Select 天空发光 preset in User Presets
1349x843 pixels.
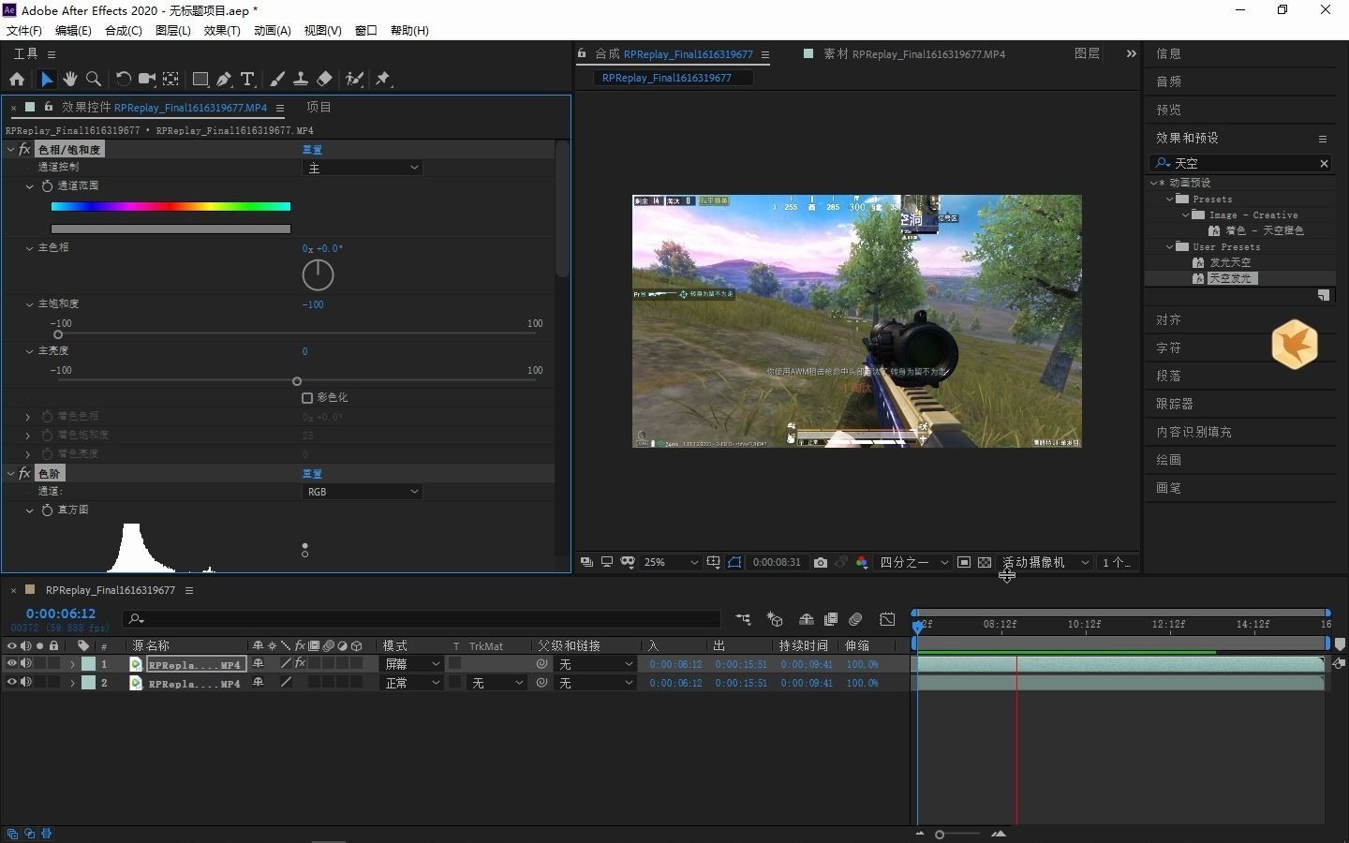[x=1229, y=278]
